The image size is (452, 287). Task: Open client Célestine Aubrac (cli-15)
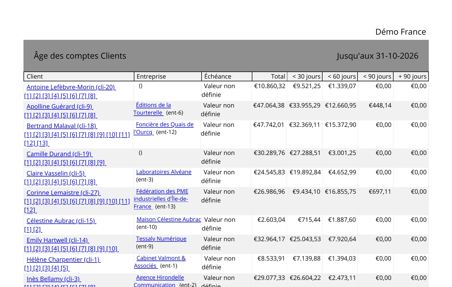coord(61,221)
